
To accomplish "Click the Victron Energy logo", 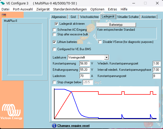I will pos(11,112).
